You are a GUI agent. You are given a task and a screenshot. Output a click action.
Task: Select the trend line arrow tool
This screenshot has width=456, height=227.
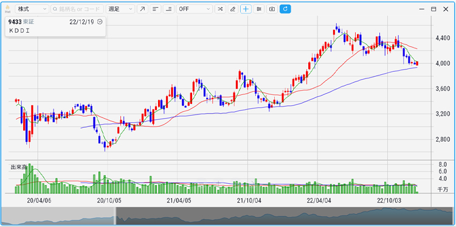tap(142, 9)
